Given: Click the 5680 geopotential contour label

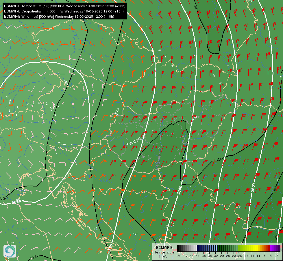Looking at the screenshot, I should pos(16,202).
